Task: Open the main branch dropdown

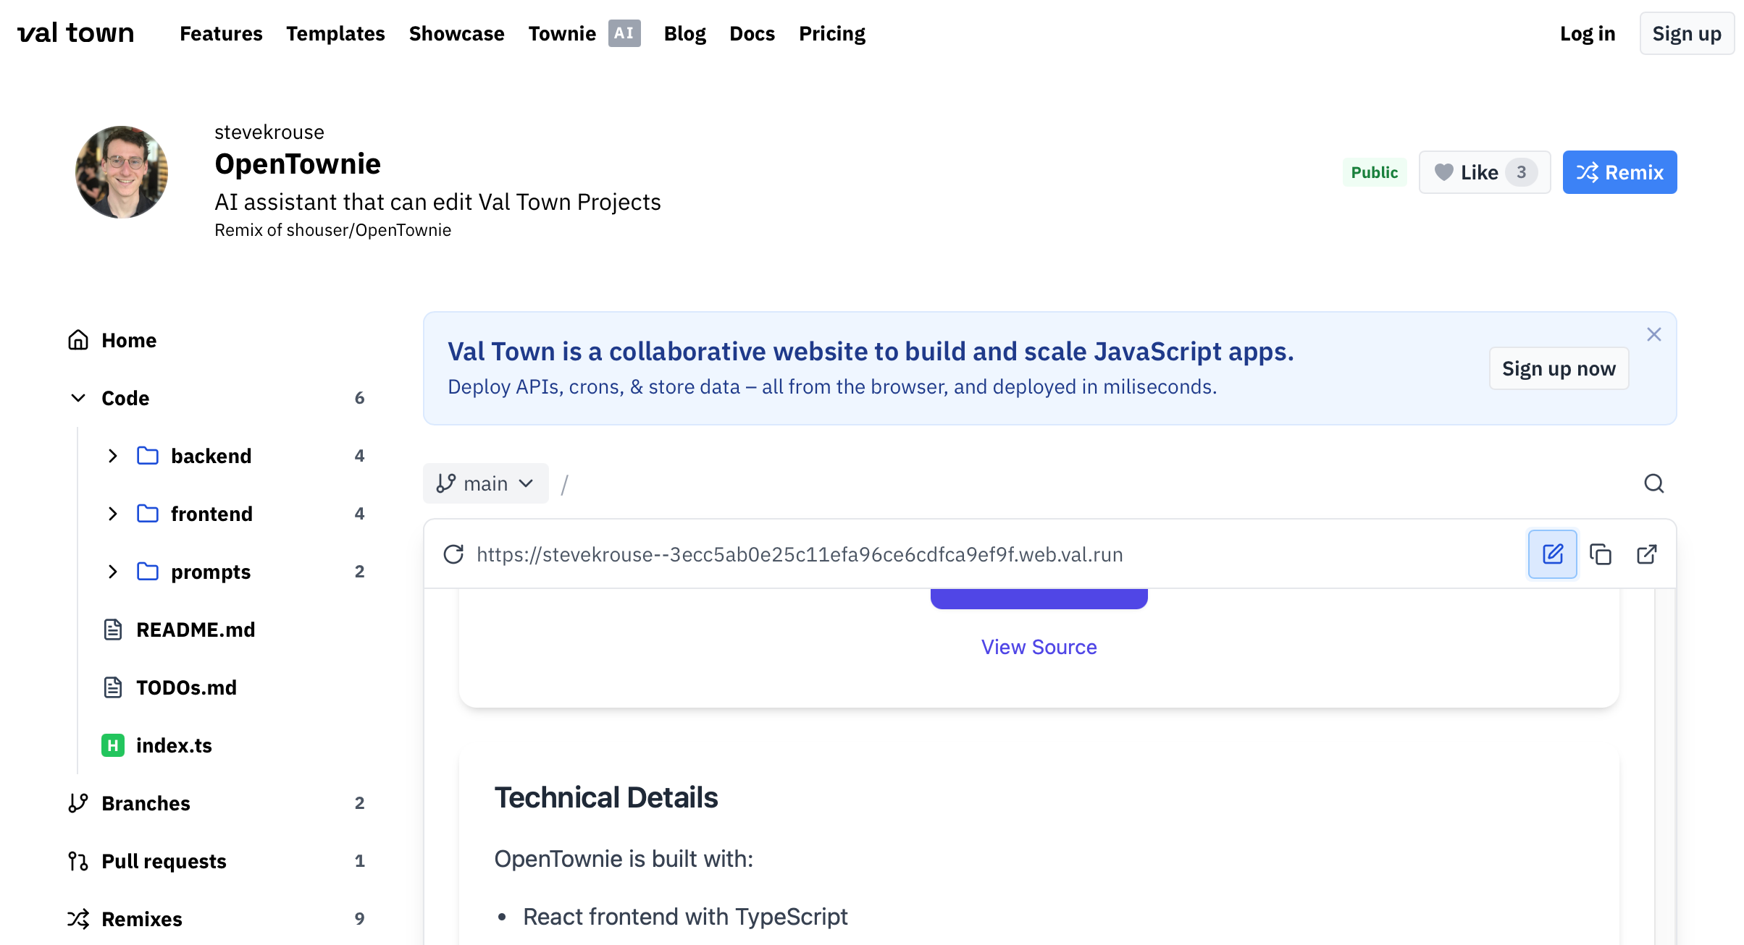Action: [x=485, y=483]
